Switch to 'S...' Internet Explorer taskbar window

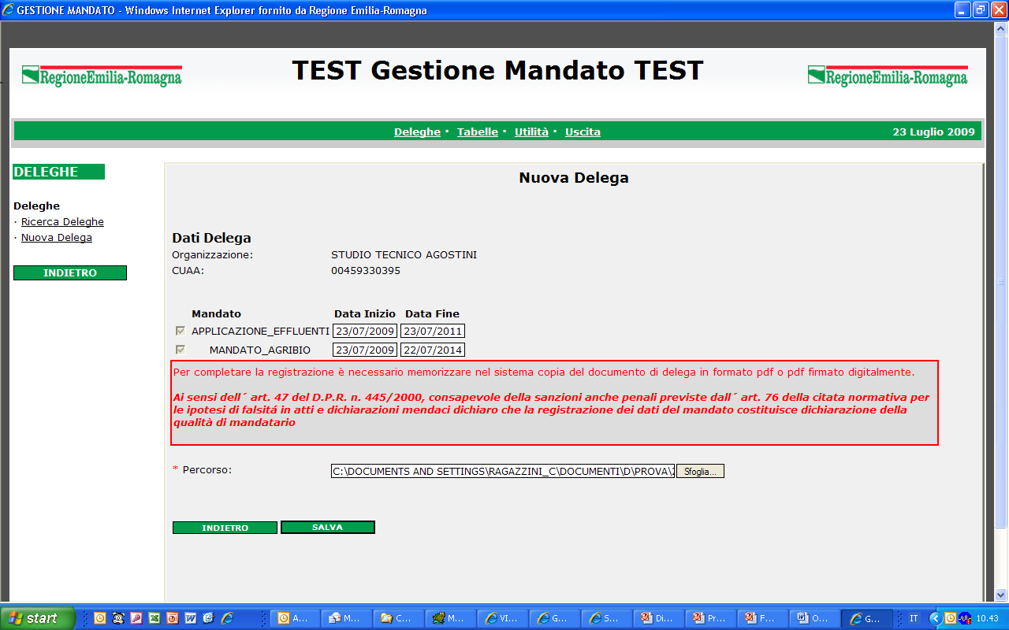point(608,618)
